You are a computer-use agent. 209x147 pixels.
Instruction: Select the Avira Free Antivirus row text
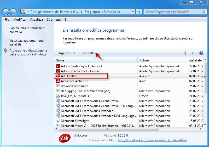coord(74,81)
